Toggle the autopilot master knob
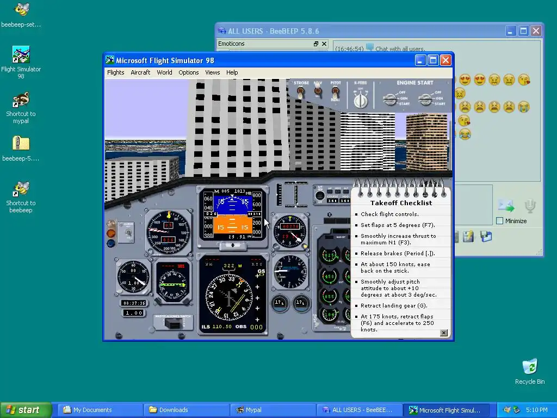 coord(320,195)
